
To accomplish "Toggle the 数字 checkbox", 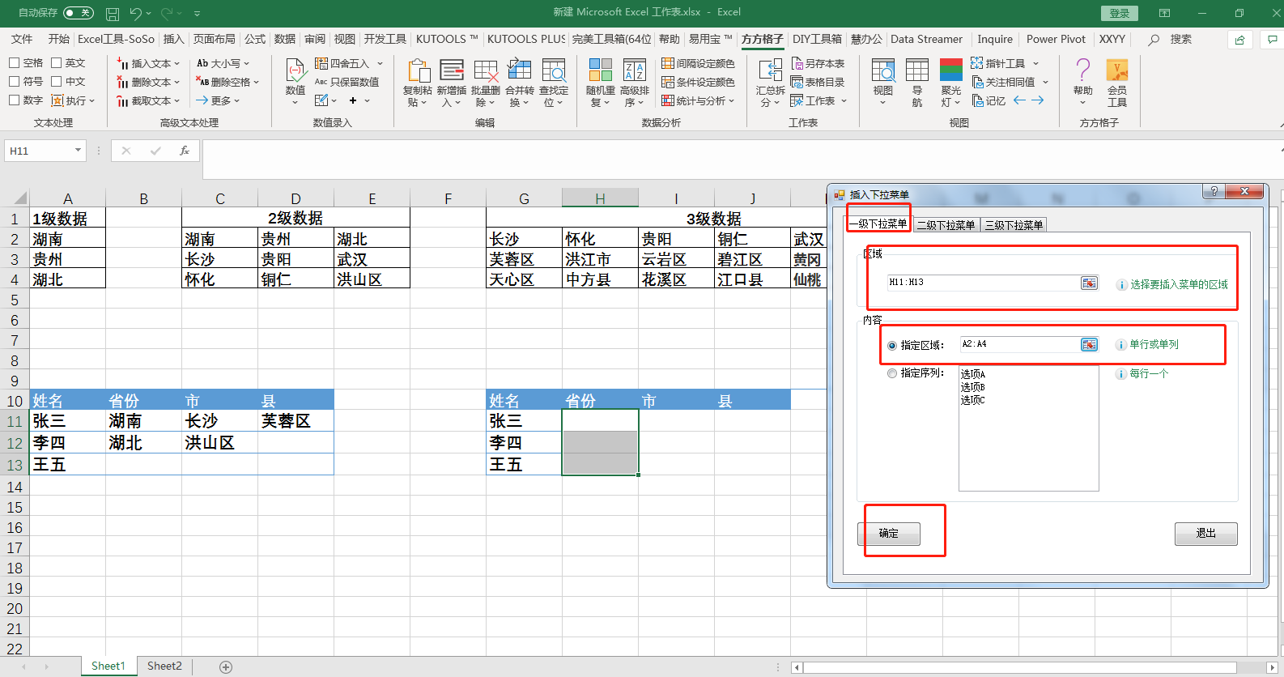I will click(15, 100).
